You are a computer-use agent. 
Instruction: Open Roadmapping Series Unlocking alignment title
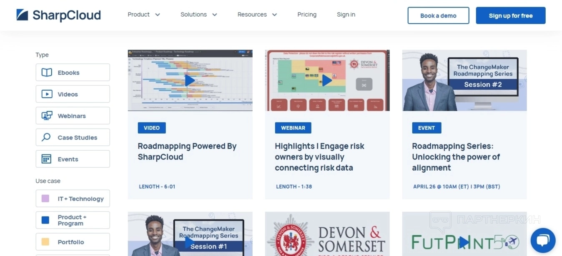[x=456, y=157]
